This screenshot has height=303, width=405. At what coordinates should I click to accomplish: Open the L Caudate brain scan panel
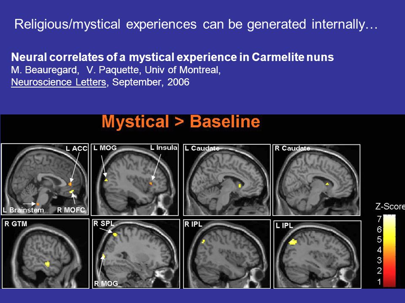(227, 180)
